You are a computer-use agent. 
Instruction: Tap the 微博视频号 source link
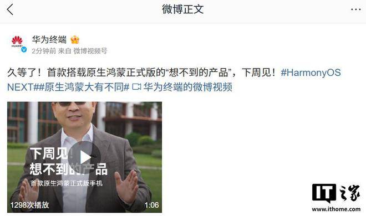90,51
